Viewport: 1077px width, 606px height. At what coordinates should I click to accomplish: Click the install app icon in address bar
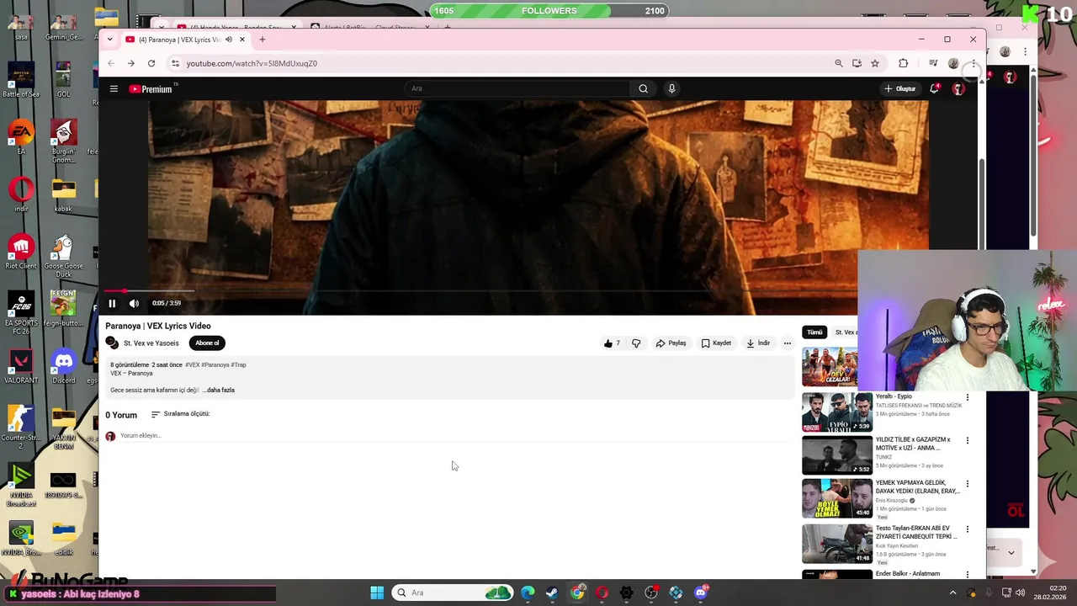[x=857, y=63]
